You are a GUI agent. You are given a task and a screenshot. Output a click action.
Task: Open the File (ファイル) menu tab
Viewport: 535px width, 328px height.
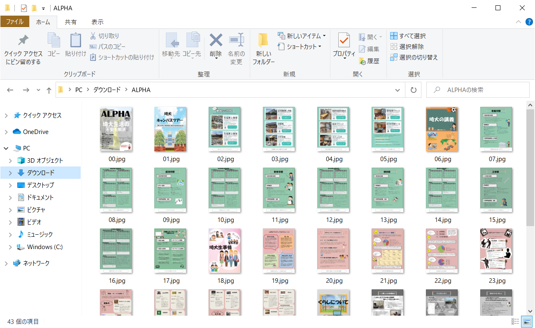pyautogui.click(x=15, y=22)
